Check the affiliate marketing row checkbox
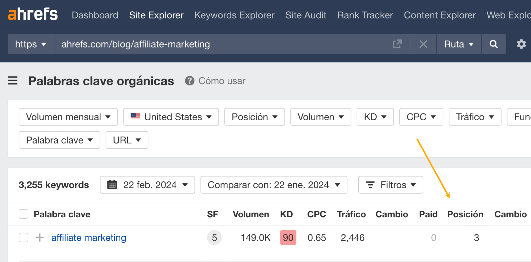 point(23,237)
